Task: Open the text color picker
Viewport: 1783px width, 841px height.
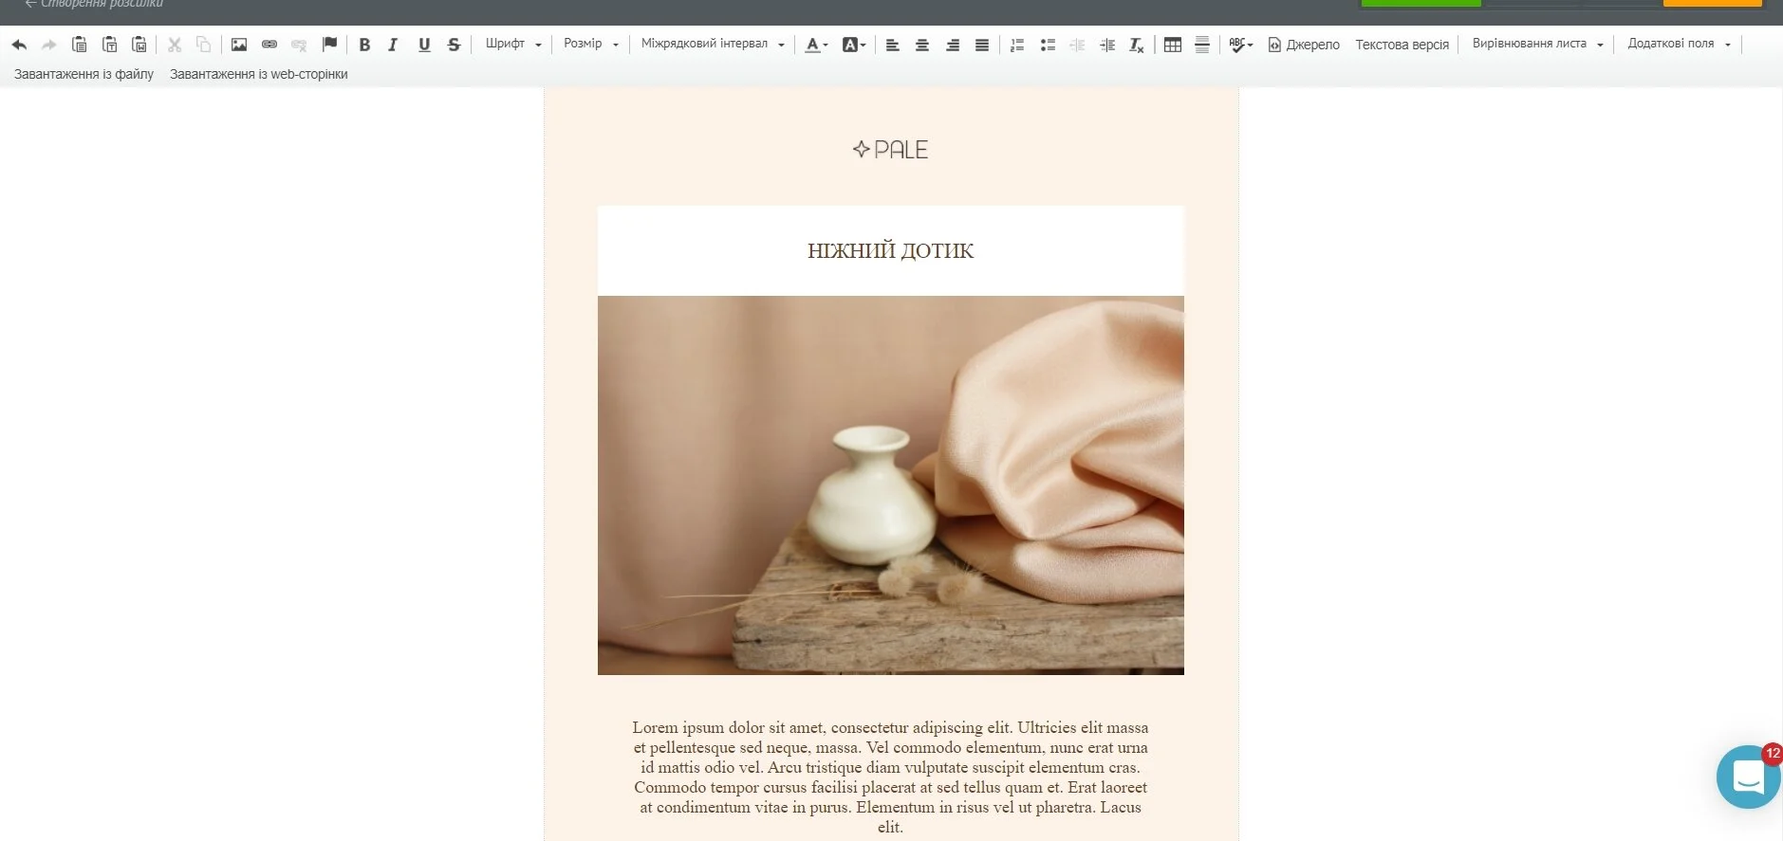Action: (x=816, y=45)
